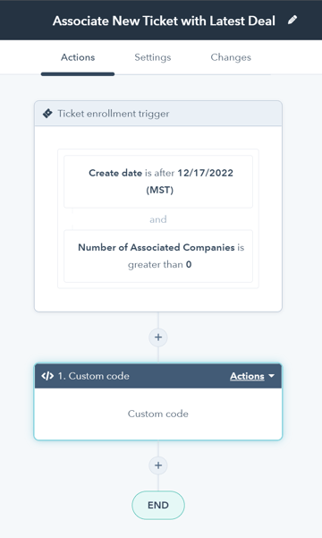Click the 12/17/2022 date value
This screenshot has height=538, width=322.
(205, 173)
